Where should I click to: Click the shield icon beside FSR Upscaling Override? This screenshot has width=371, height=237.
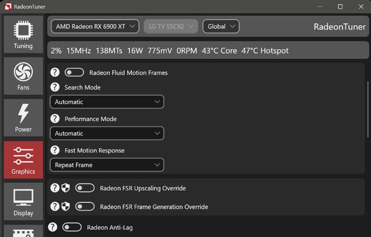[x=65, y=188]
